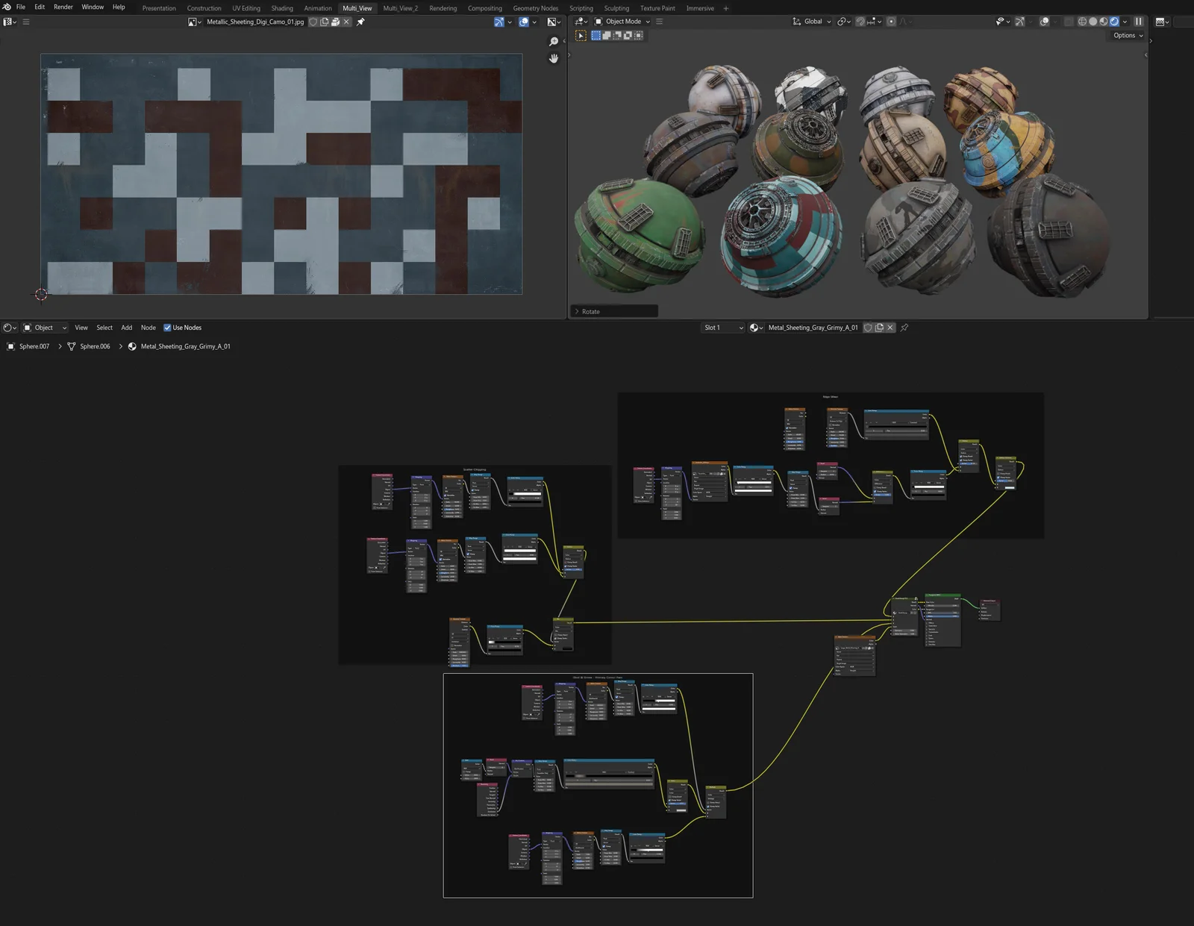Open the Node menu in the Shader Editor

tap(148, 328)
